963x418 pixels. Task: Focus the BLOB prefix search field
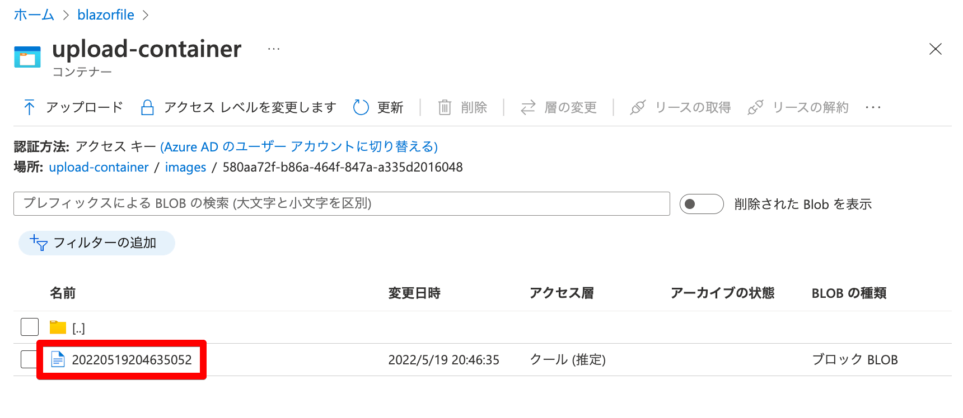(342, 203)
